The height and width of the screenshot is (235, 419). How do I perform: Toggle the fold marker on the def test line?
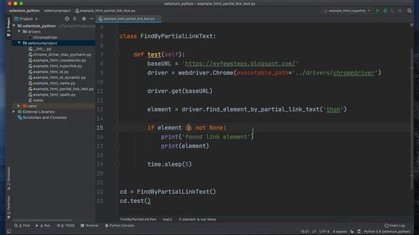(117, 54)
